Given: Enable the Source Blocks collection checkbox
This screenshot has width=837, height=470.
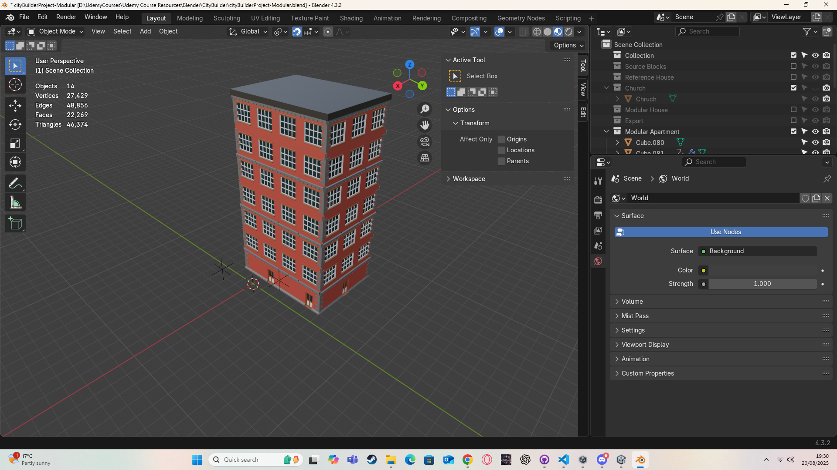Looking at the screenshot, I should (793, 66).
